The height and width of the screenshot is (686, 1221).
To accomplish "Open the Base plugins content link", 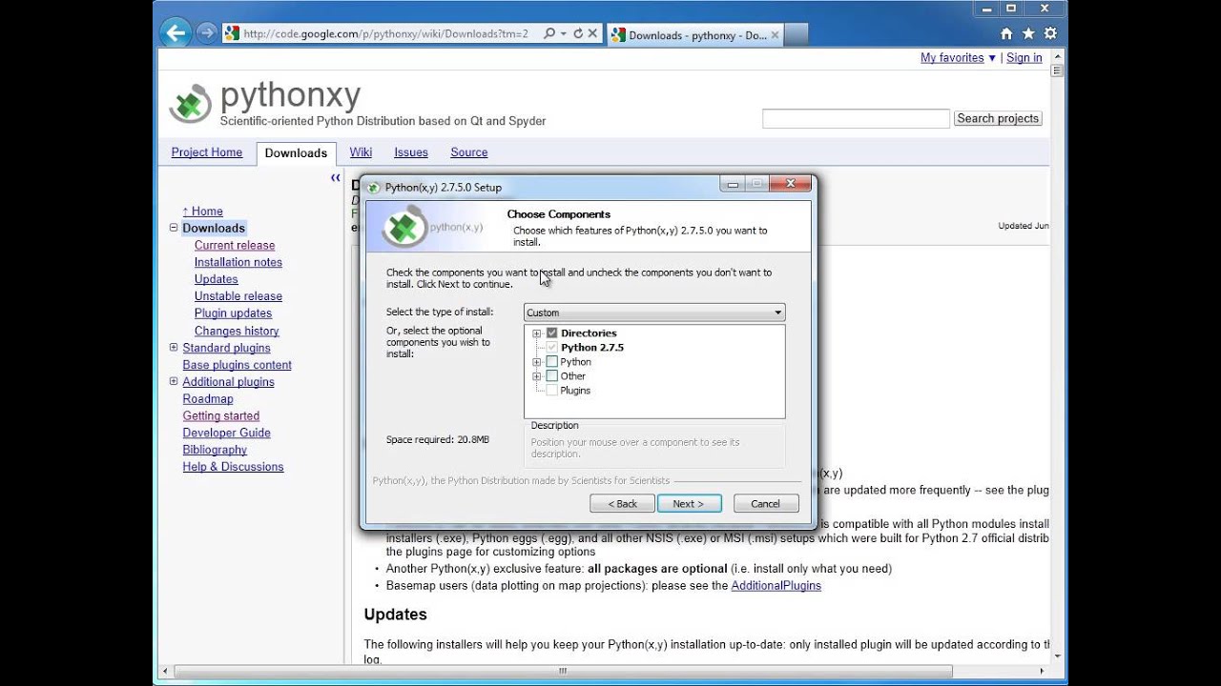I will click(x=238, y=365).
